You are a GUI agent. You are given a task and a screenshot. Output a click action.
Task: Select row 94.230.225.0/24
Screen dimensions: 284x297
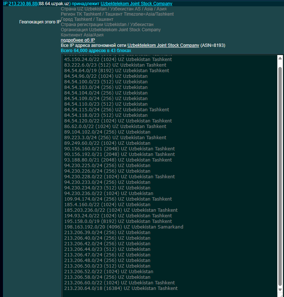point(107,166)
